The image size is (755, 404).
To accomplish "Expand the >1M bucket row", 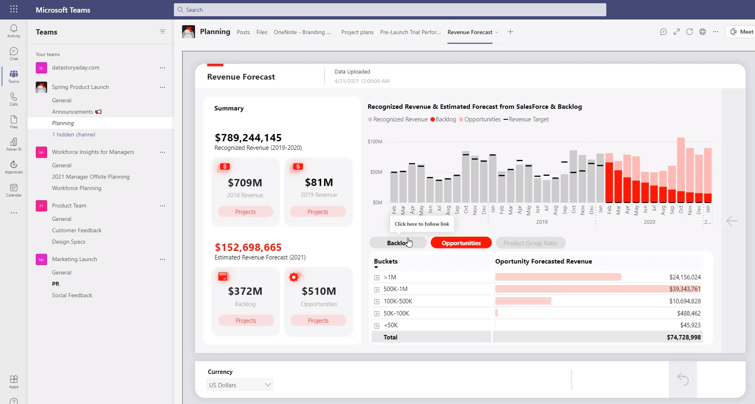I will click(x=377, y=278).
